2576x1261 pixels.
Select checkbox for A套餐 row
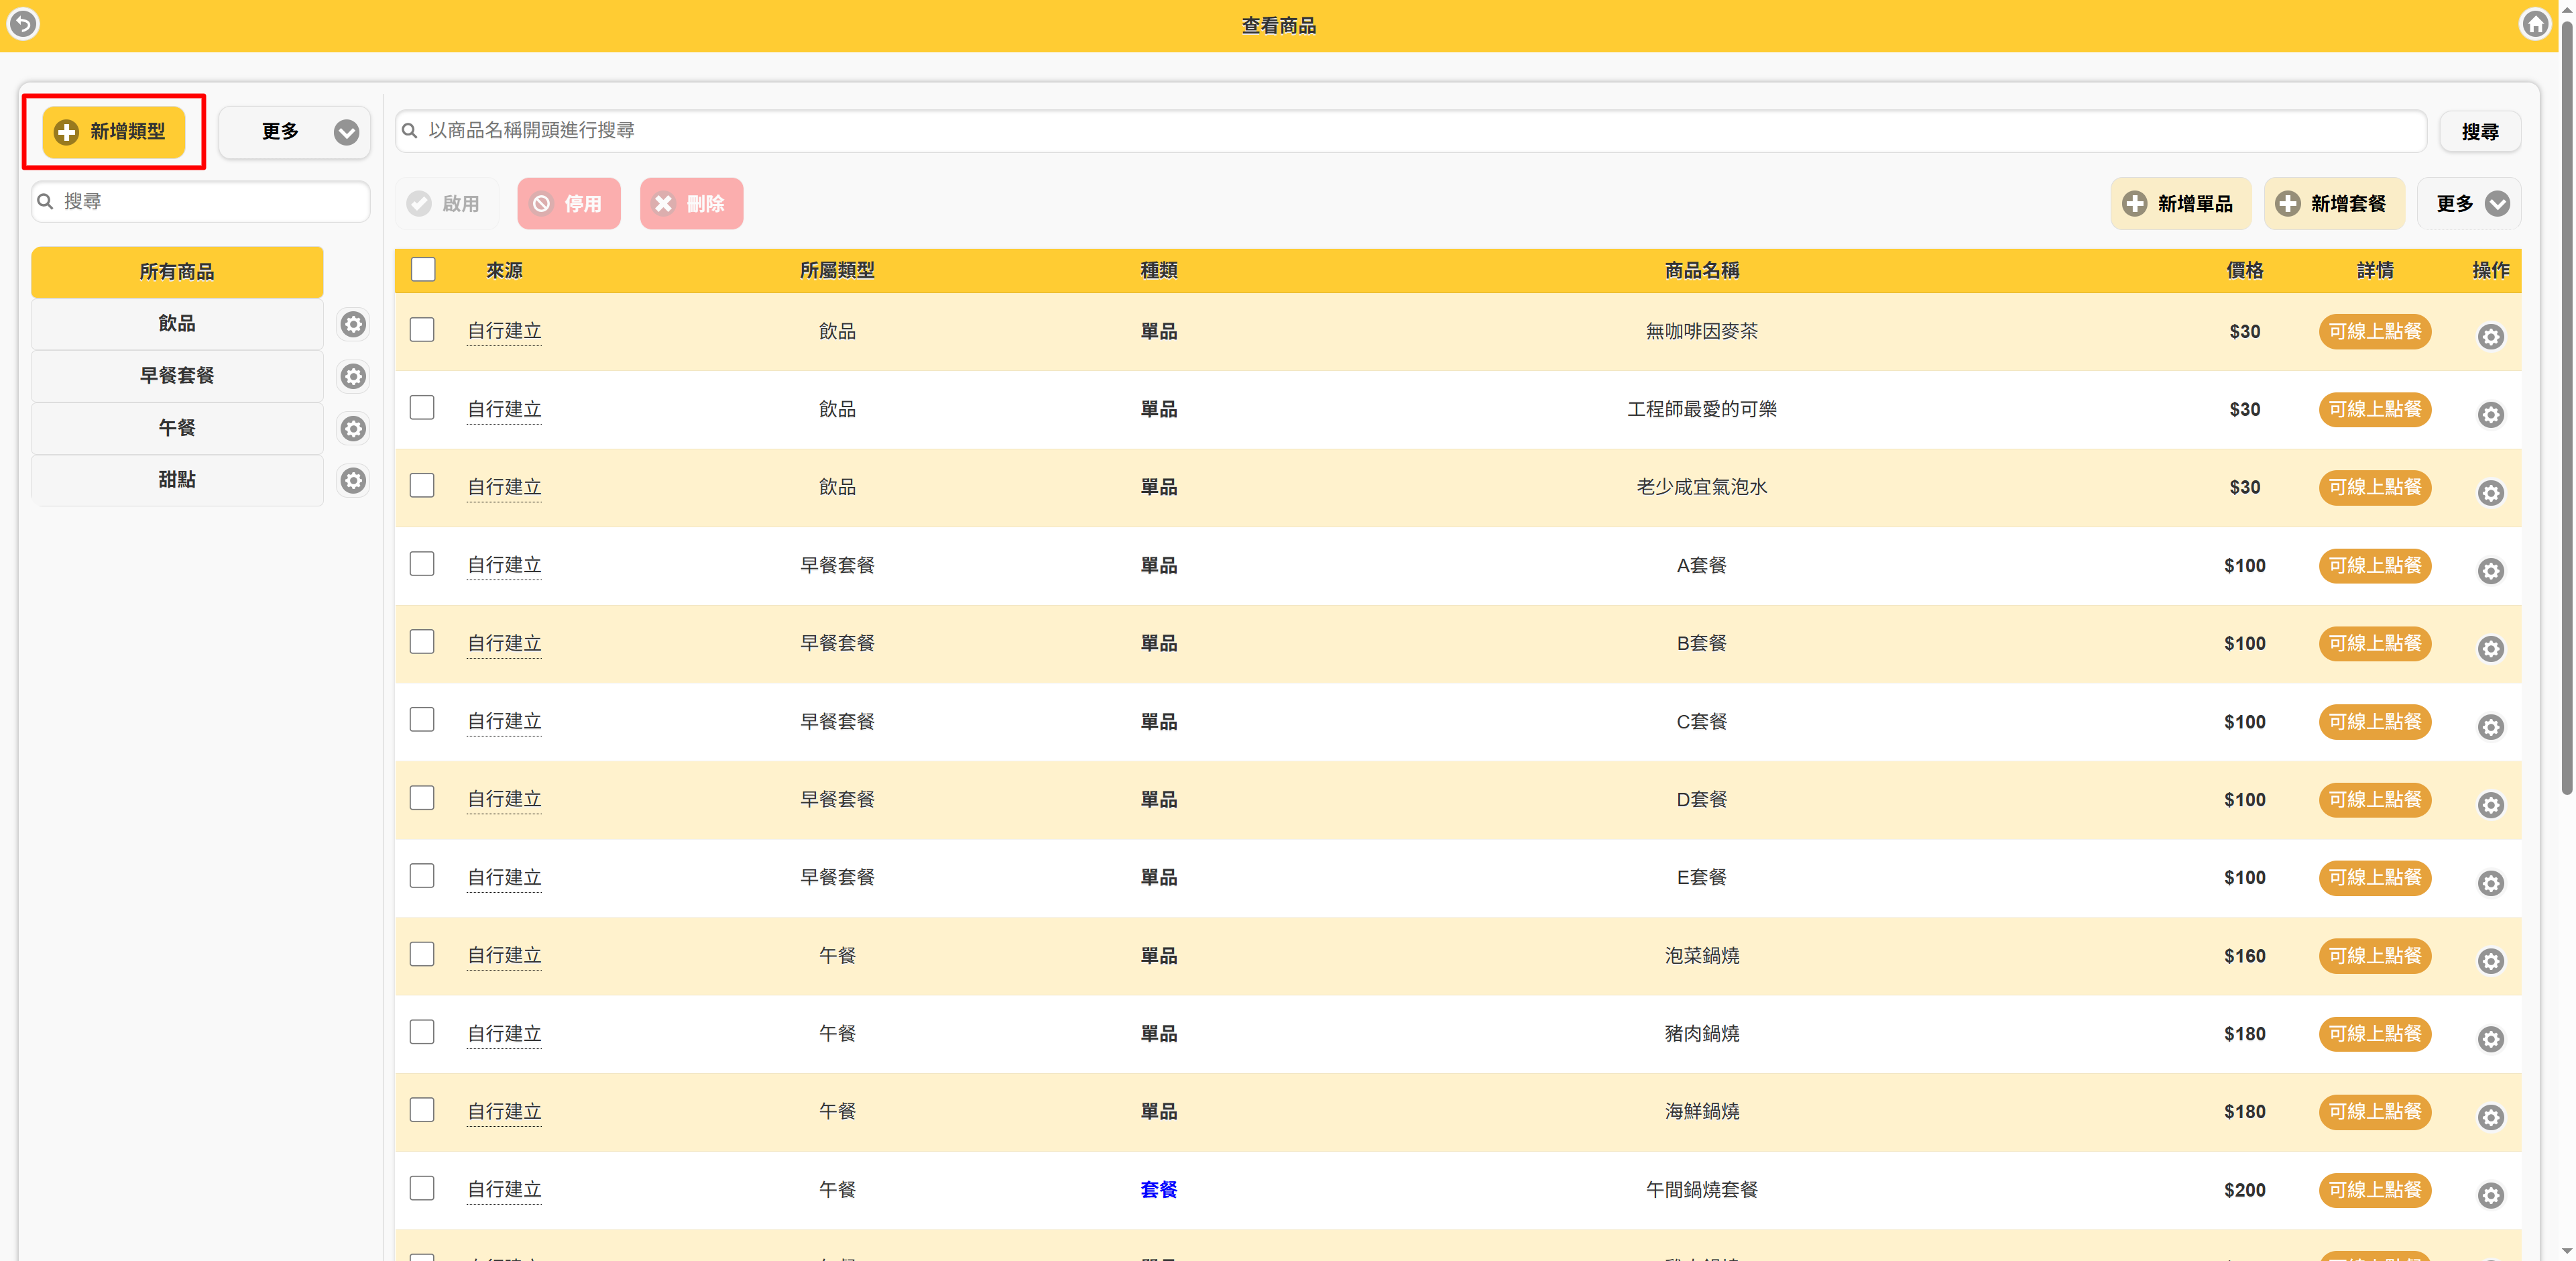click(x=422, y=564)
